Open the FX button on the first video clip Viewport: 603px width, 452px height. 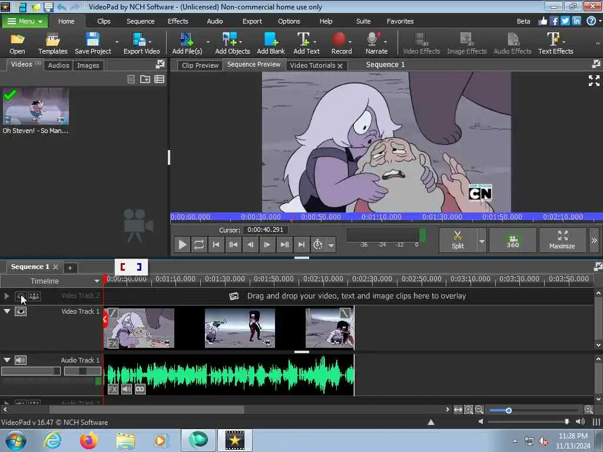pyautogui.click(x=112, y=343)
